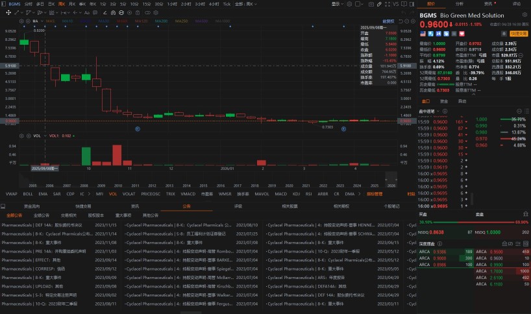Image resolution: width=531 pixels, height=314 pixels.
Task: Click the fullscreen expand icon in top toolbar
Action: tap(388, 4)
